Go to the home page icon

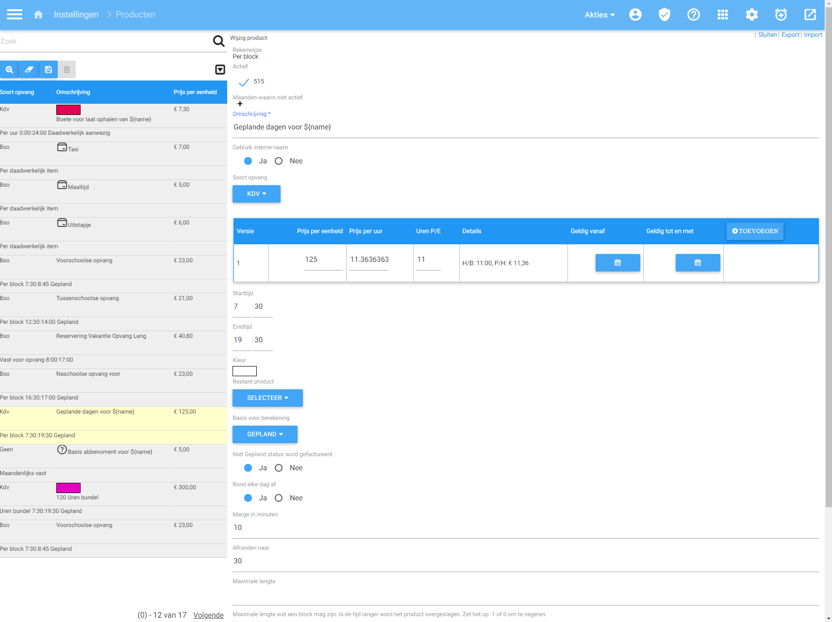(x=38, y=15)
